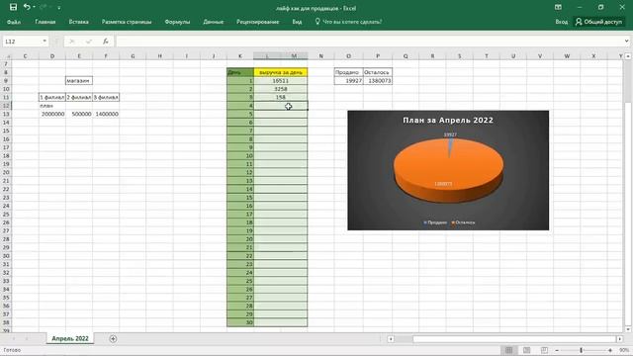633x356 pixels.
Task: Expand the Name Box dropdown arrow
Action: pyautogui.click(x=45, y=42)
